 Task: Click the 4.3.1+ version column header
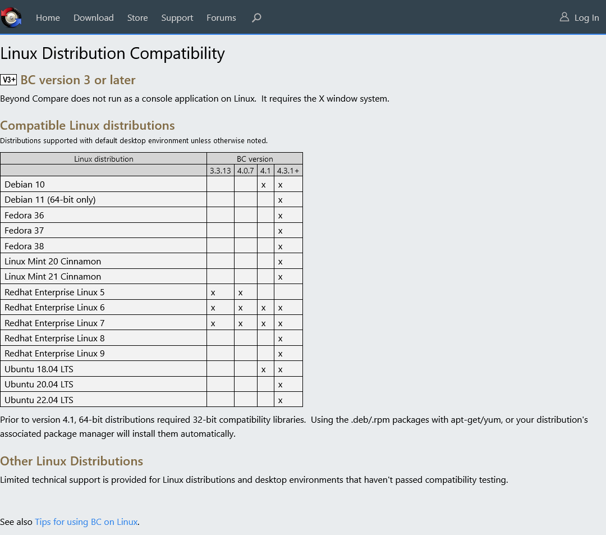(288, 171)
